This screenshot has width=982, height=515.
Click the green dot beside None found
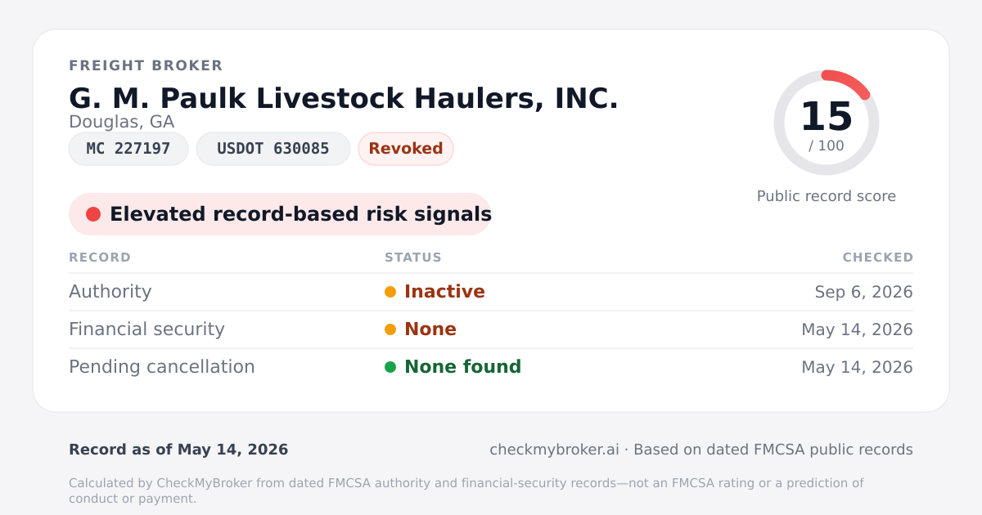390,367
